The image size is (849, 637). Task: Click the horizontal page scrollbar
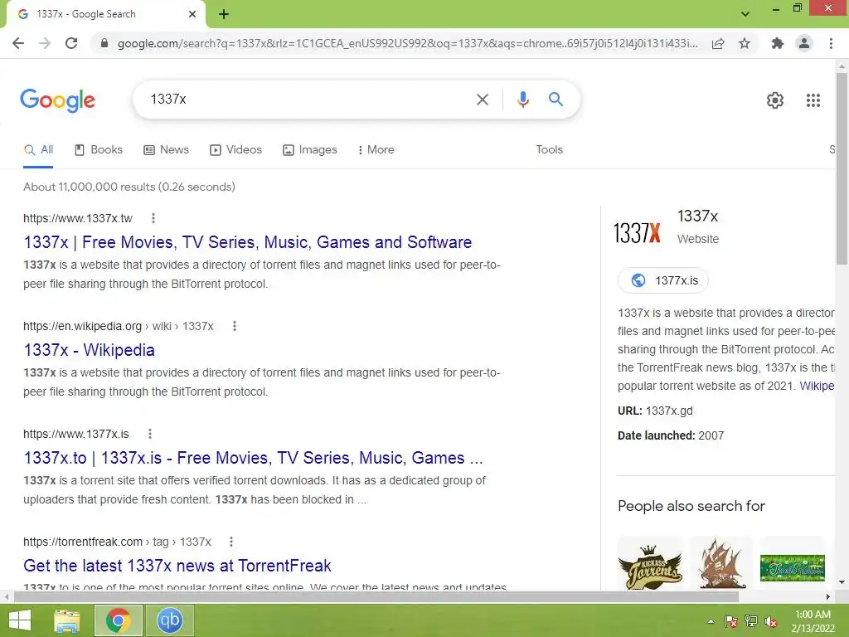point(376,597)
